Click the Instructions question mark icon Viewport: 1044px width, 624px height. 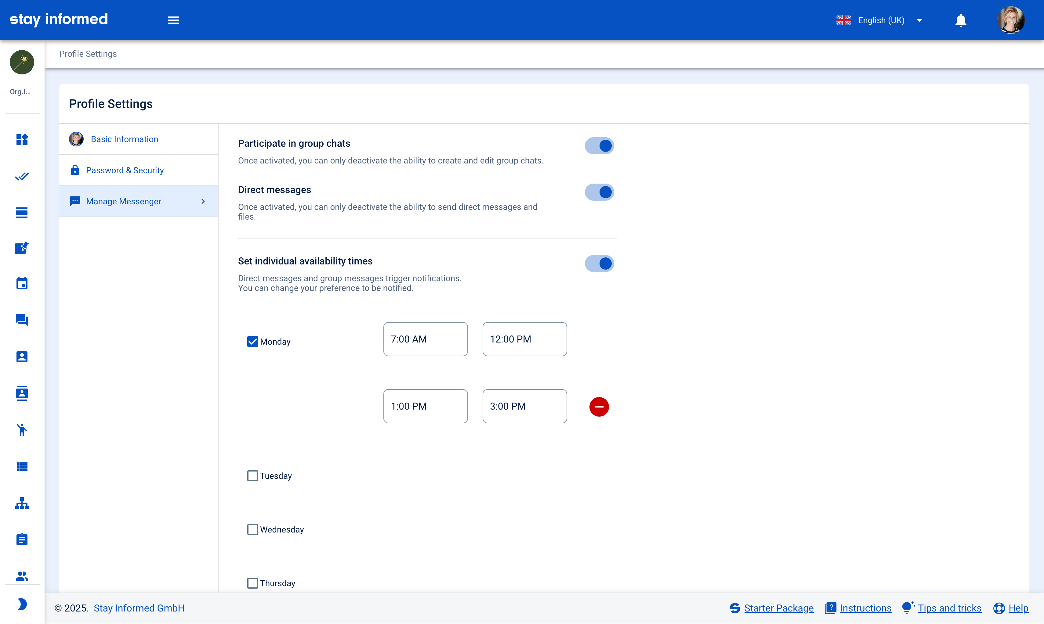pos(831,608)
